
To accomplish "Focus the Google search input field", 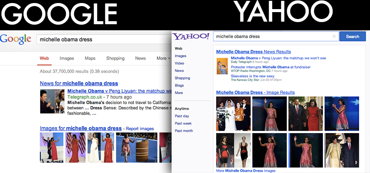I will coord(104,39).
